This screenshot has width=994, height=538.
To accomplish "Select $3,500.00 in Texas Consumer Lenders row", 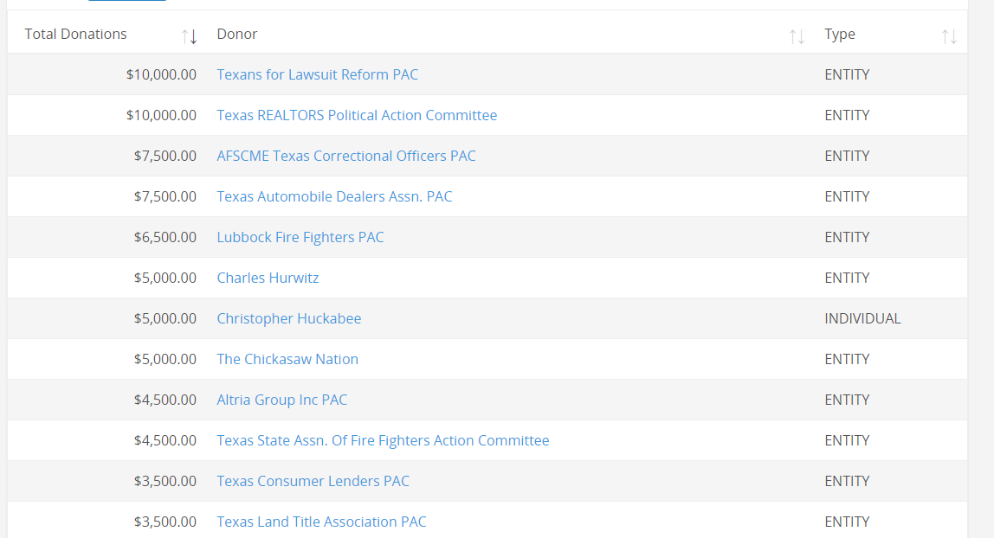I will pos(165,481).
